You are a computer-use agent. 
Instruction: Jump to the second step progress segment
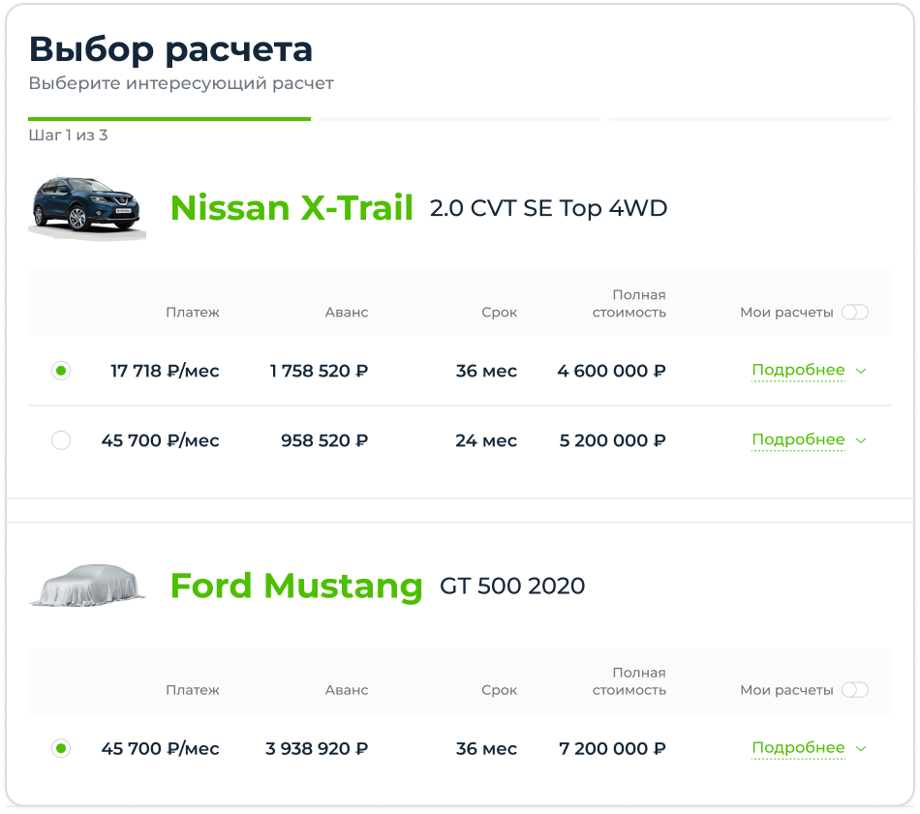point(460,119)
